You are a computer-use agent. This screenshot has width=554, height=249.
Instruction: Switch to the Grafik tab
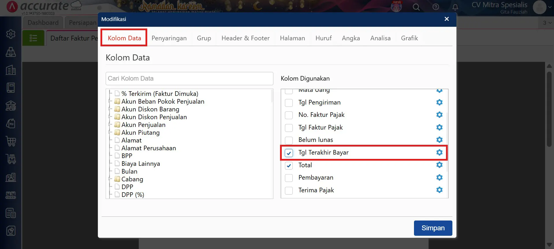[x=409, y=38]
